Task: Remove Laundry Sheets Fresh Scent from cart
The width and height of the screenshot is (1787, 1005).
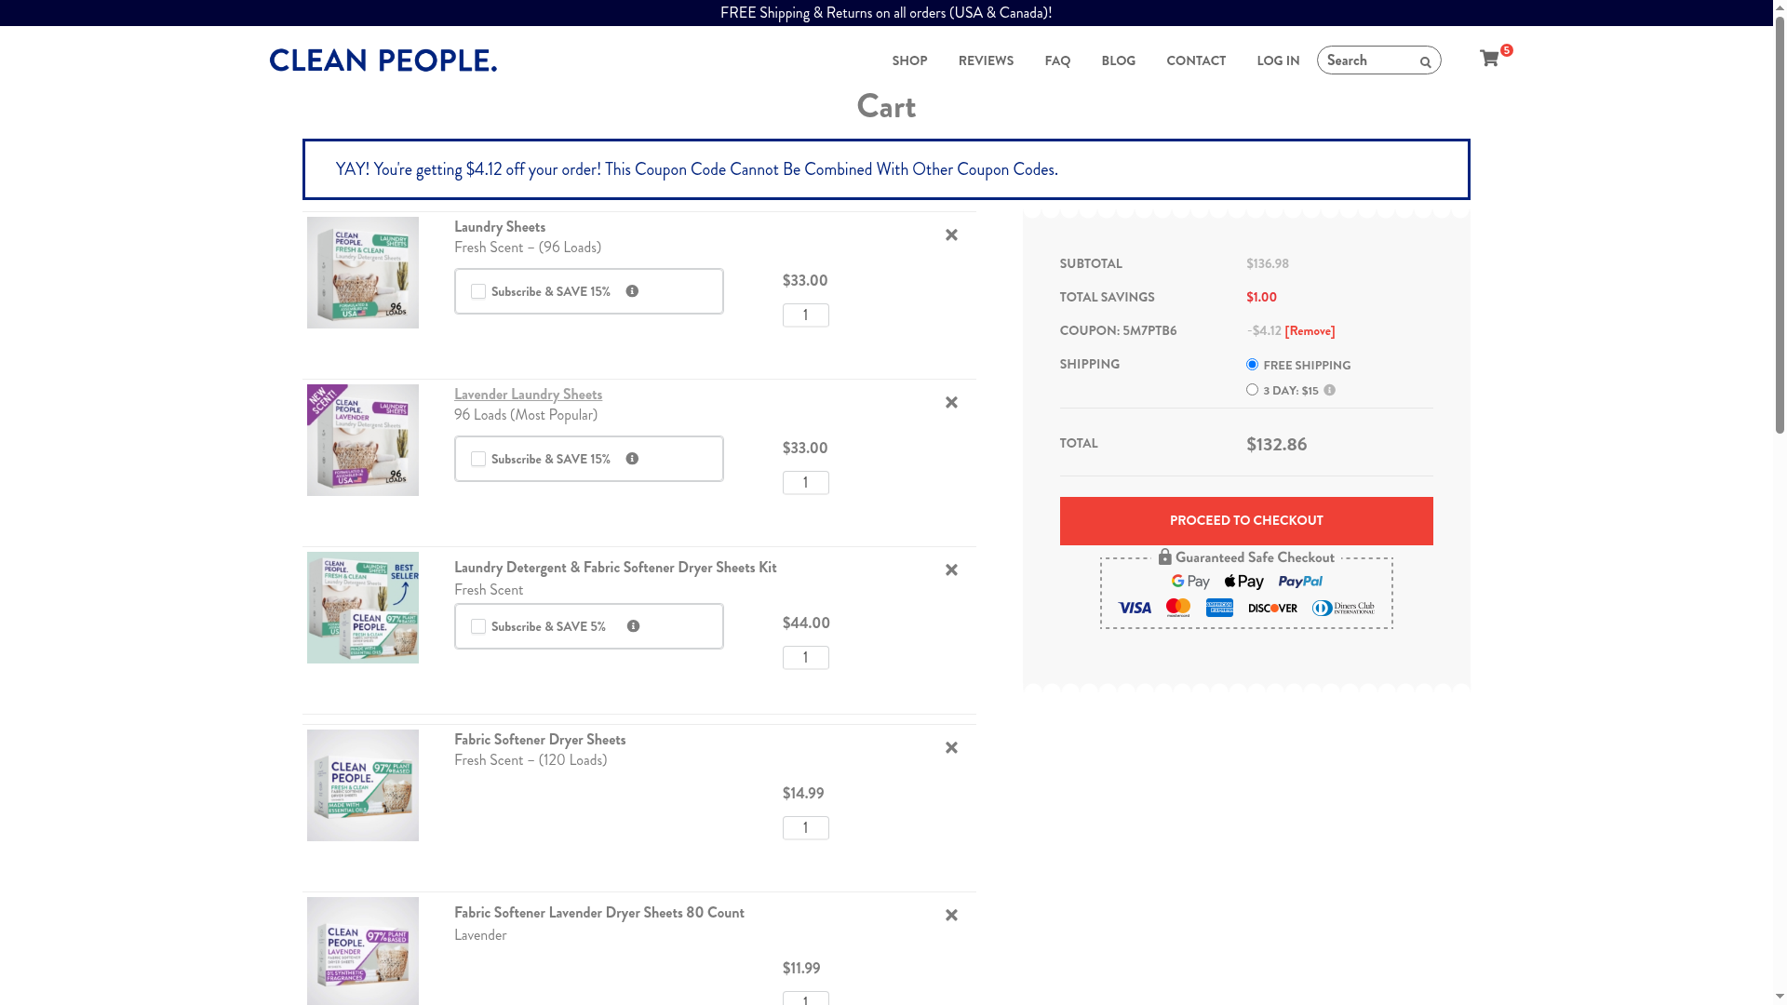Action: [951, 235]
